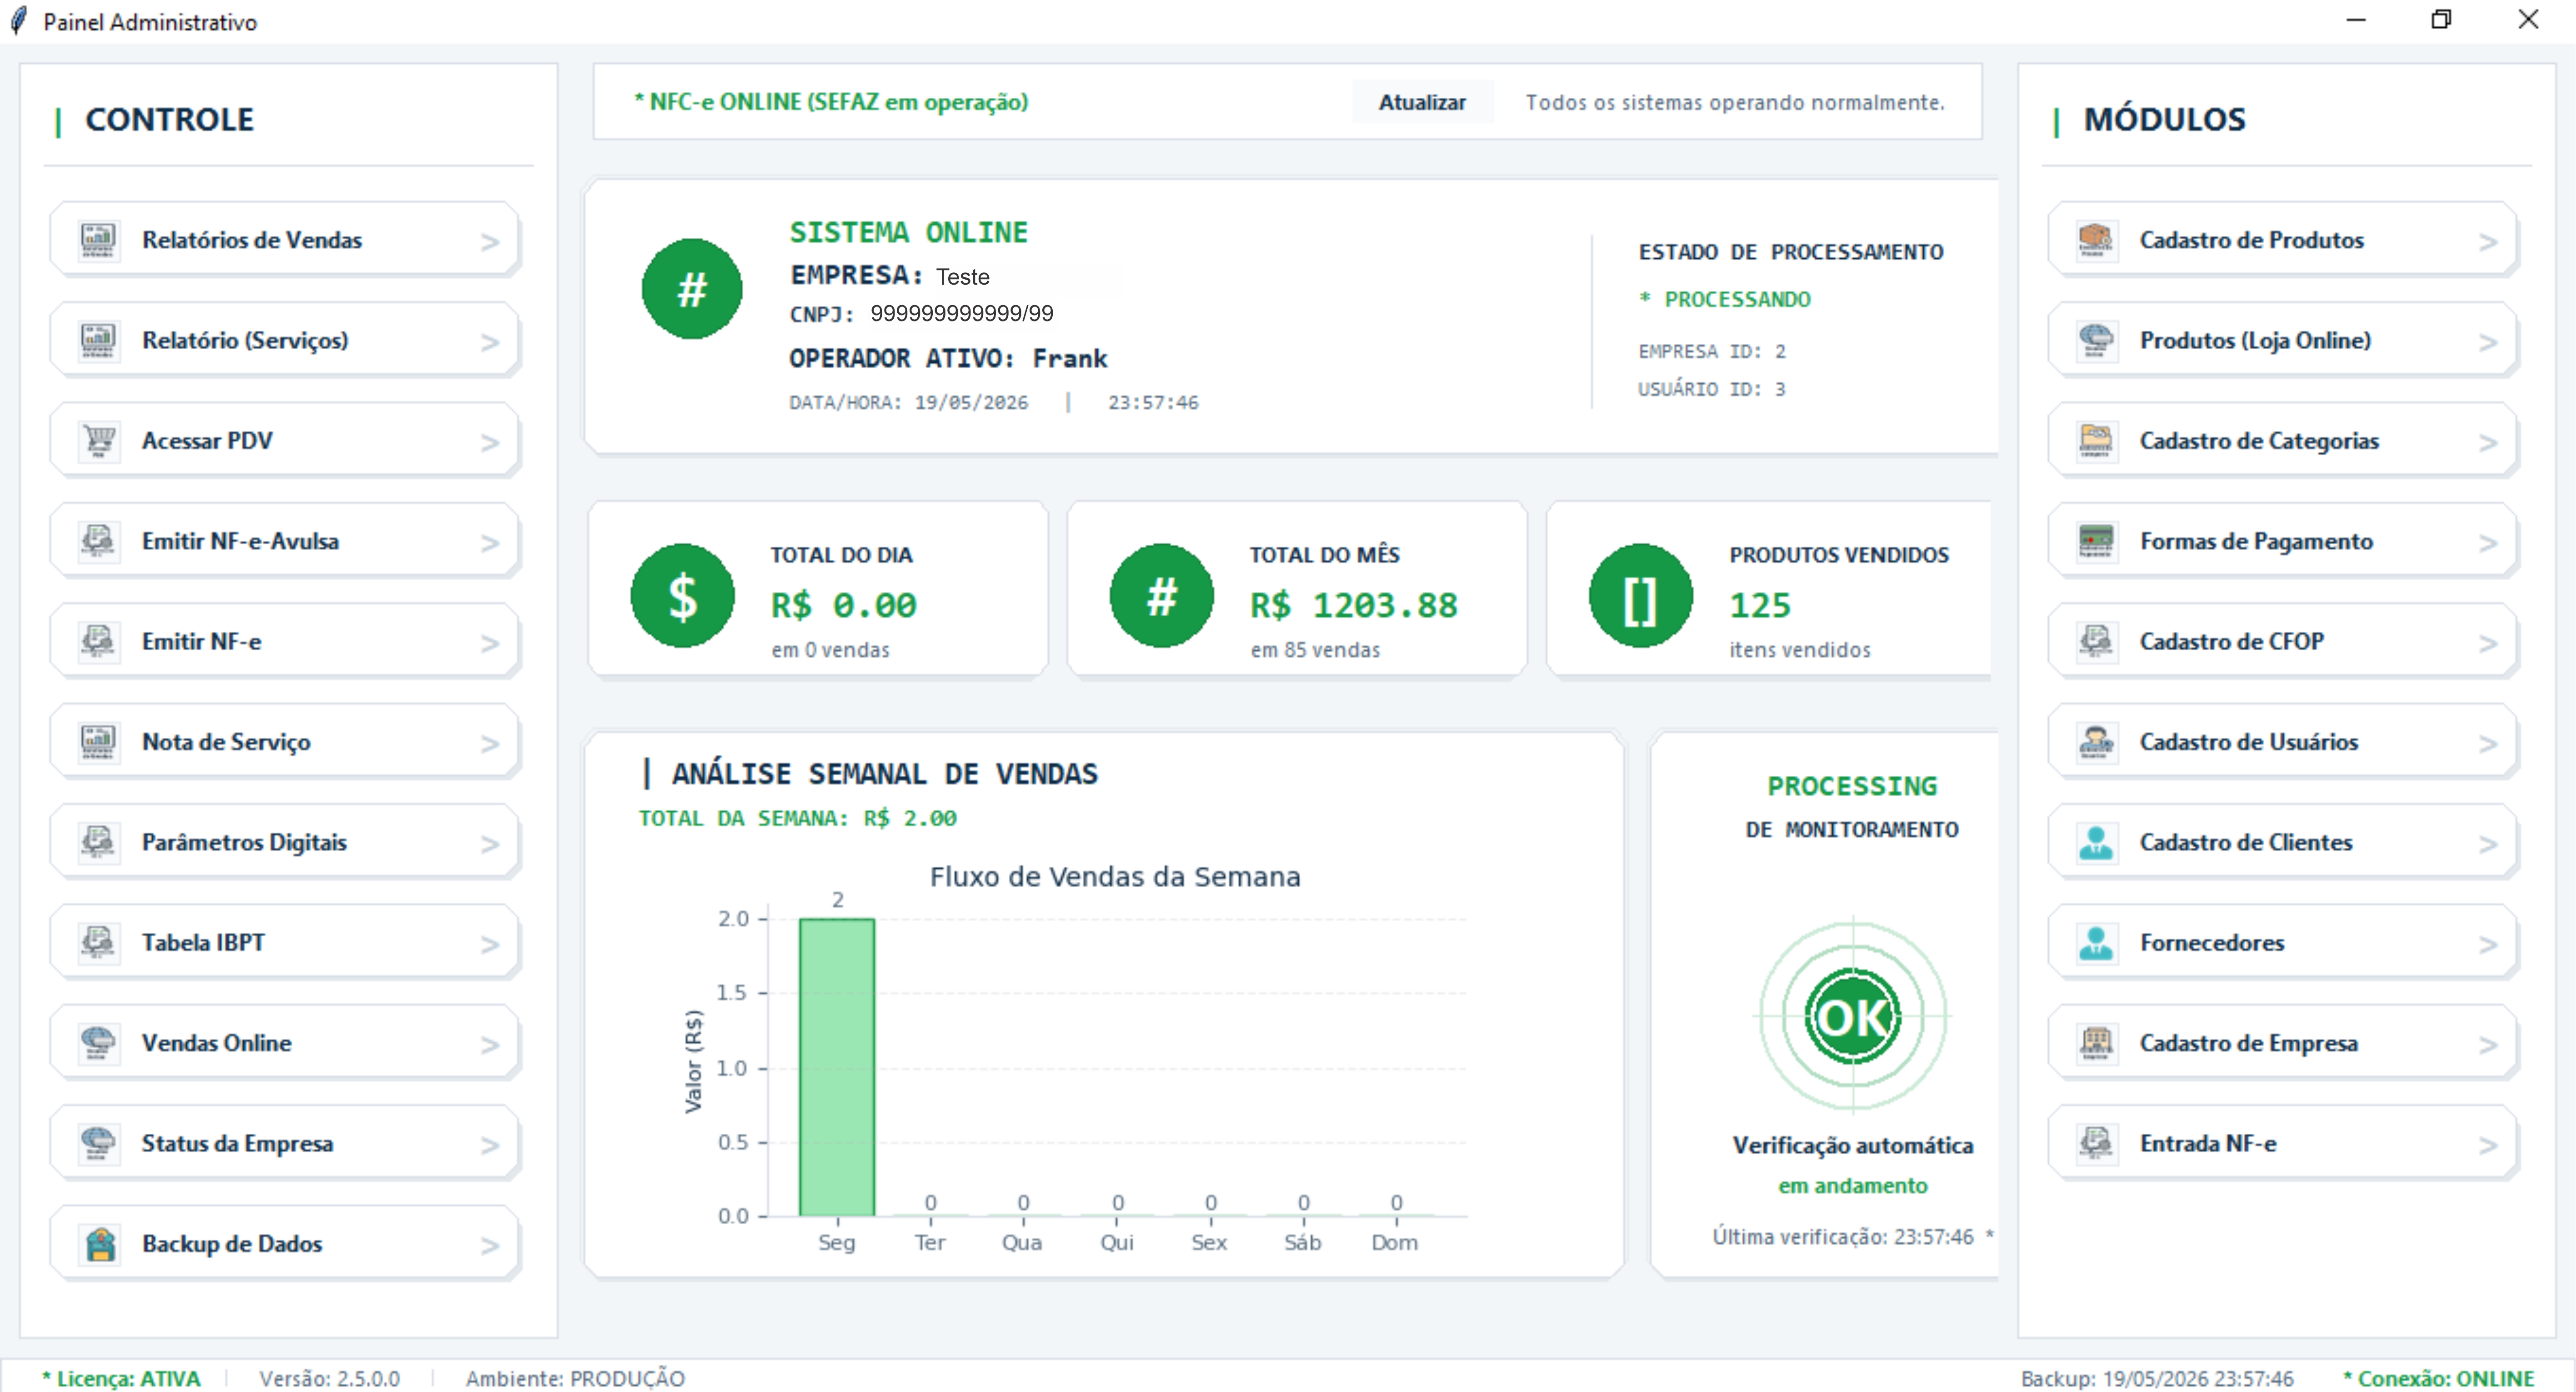Click the arrow beside Nota de Serviço
The image size is (2576, 1392).
pyautogui.click(x=490, y=744)
